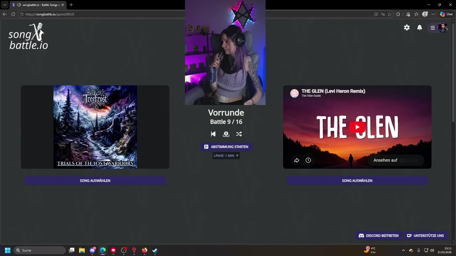Image resolution: width=456 pixels, height=256 pixels.
Task: Select THE GLEN song with Song Auswählen
Action: (x=357, y=181)
